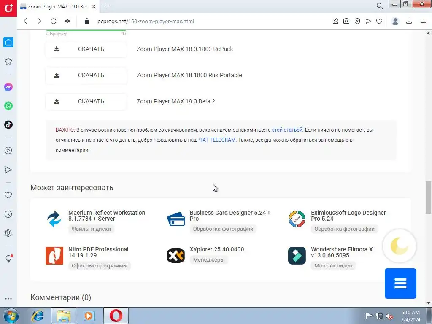Viewport: 432px width, 324px height.
Task: Download Zoom Player MAX 18.1800 Rus Portable
Action: (x=86, y=75)
